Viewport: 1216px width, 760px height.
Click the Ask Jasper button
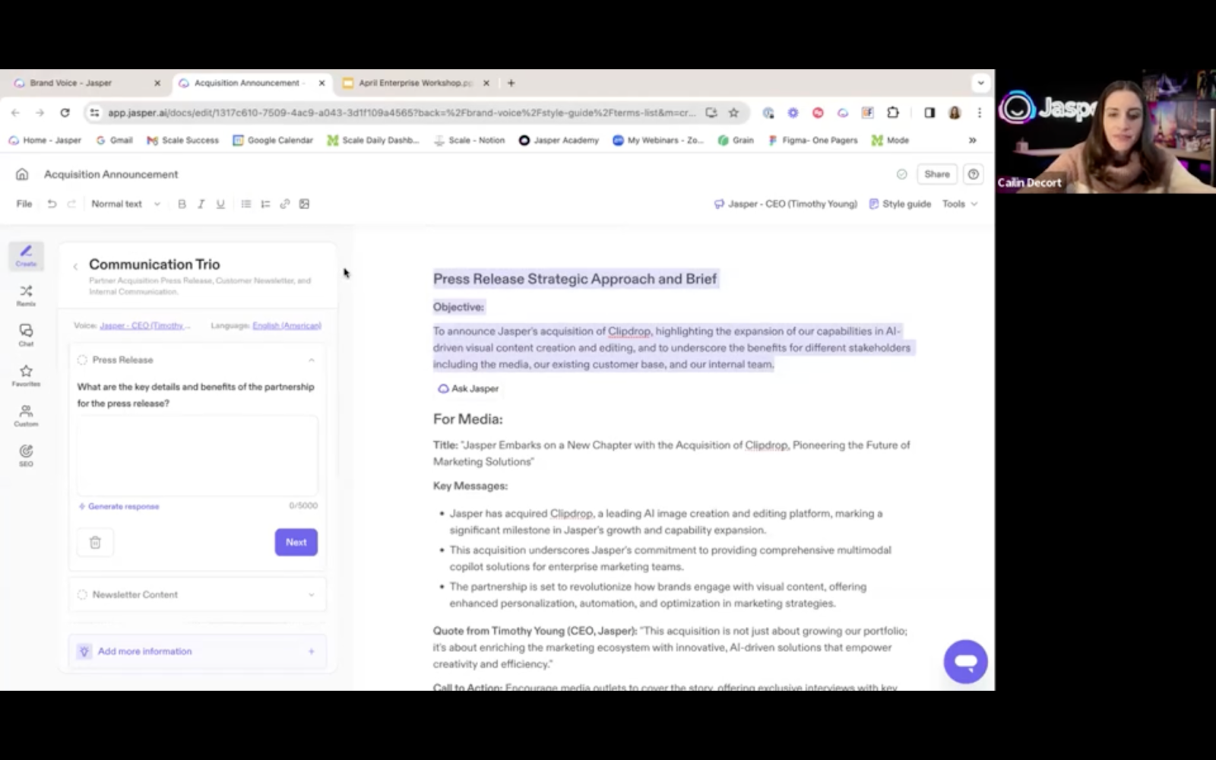click(x=468, y=388)
